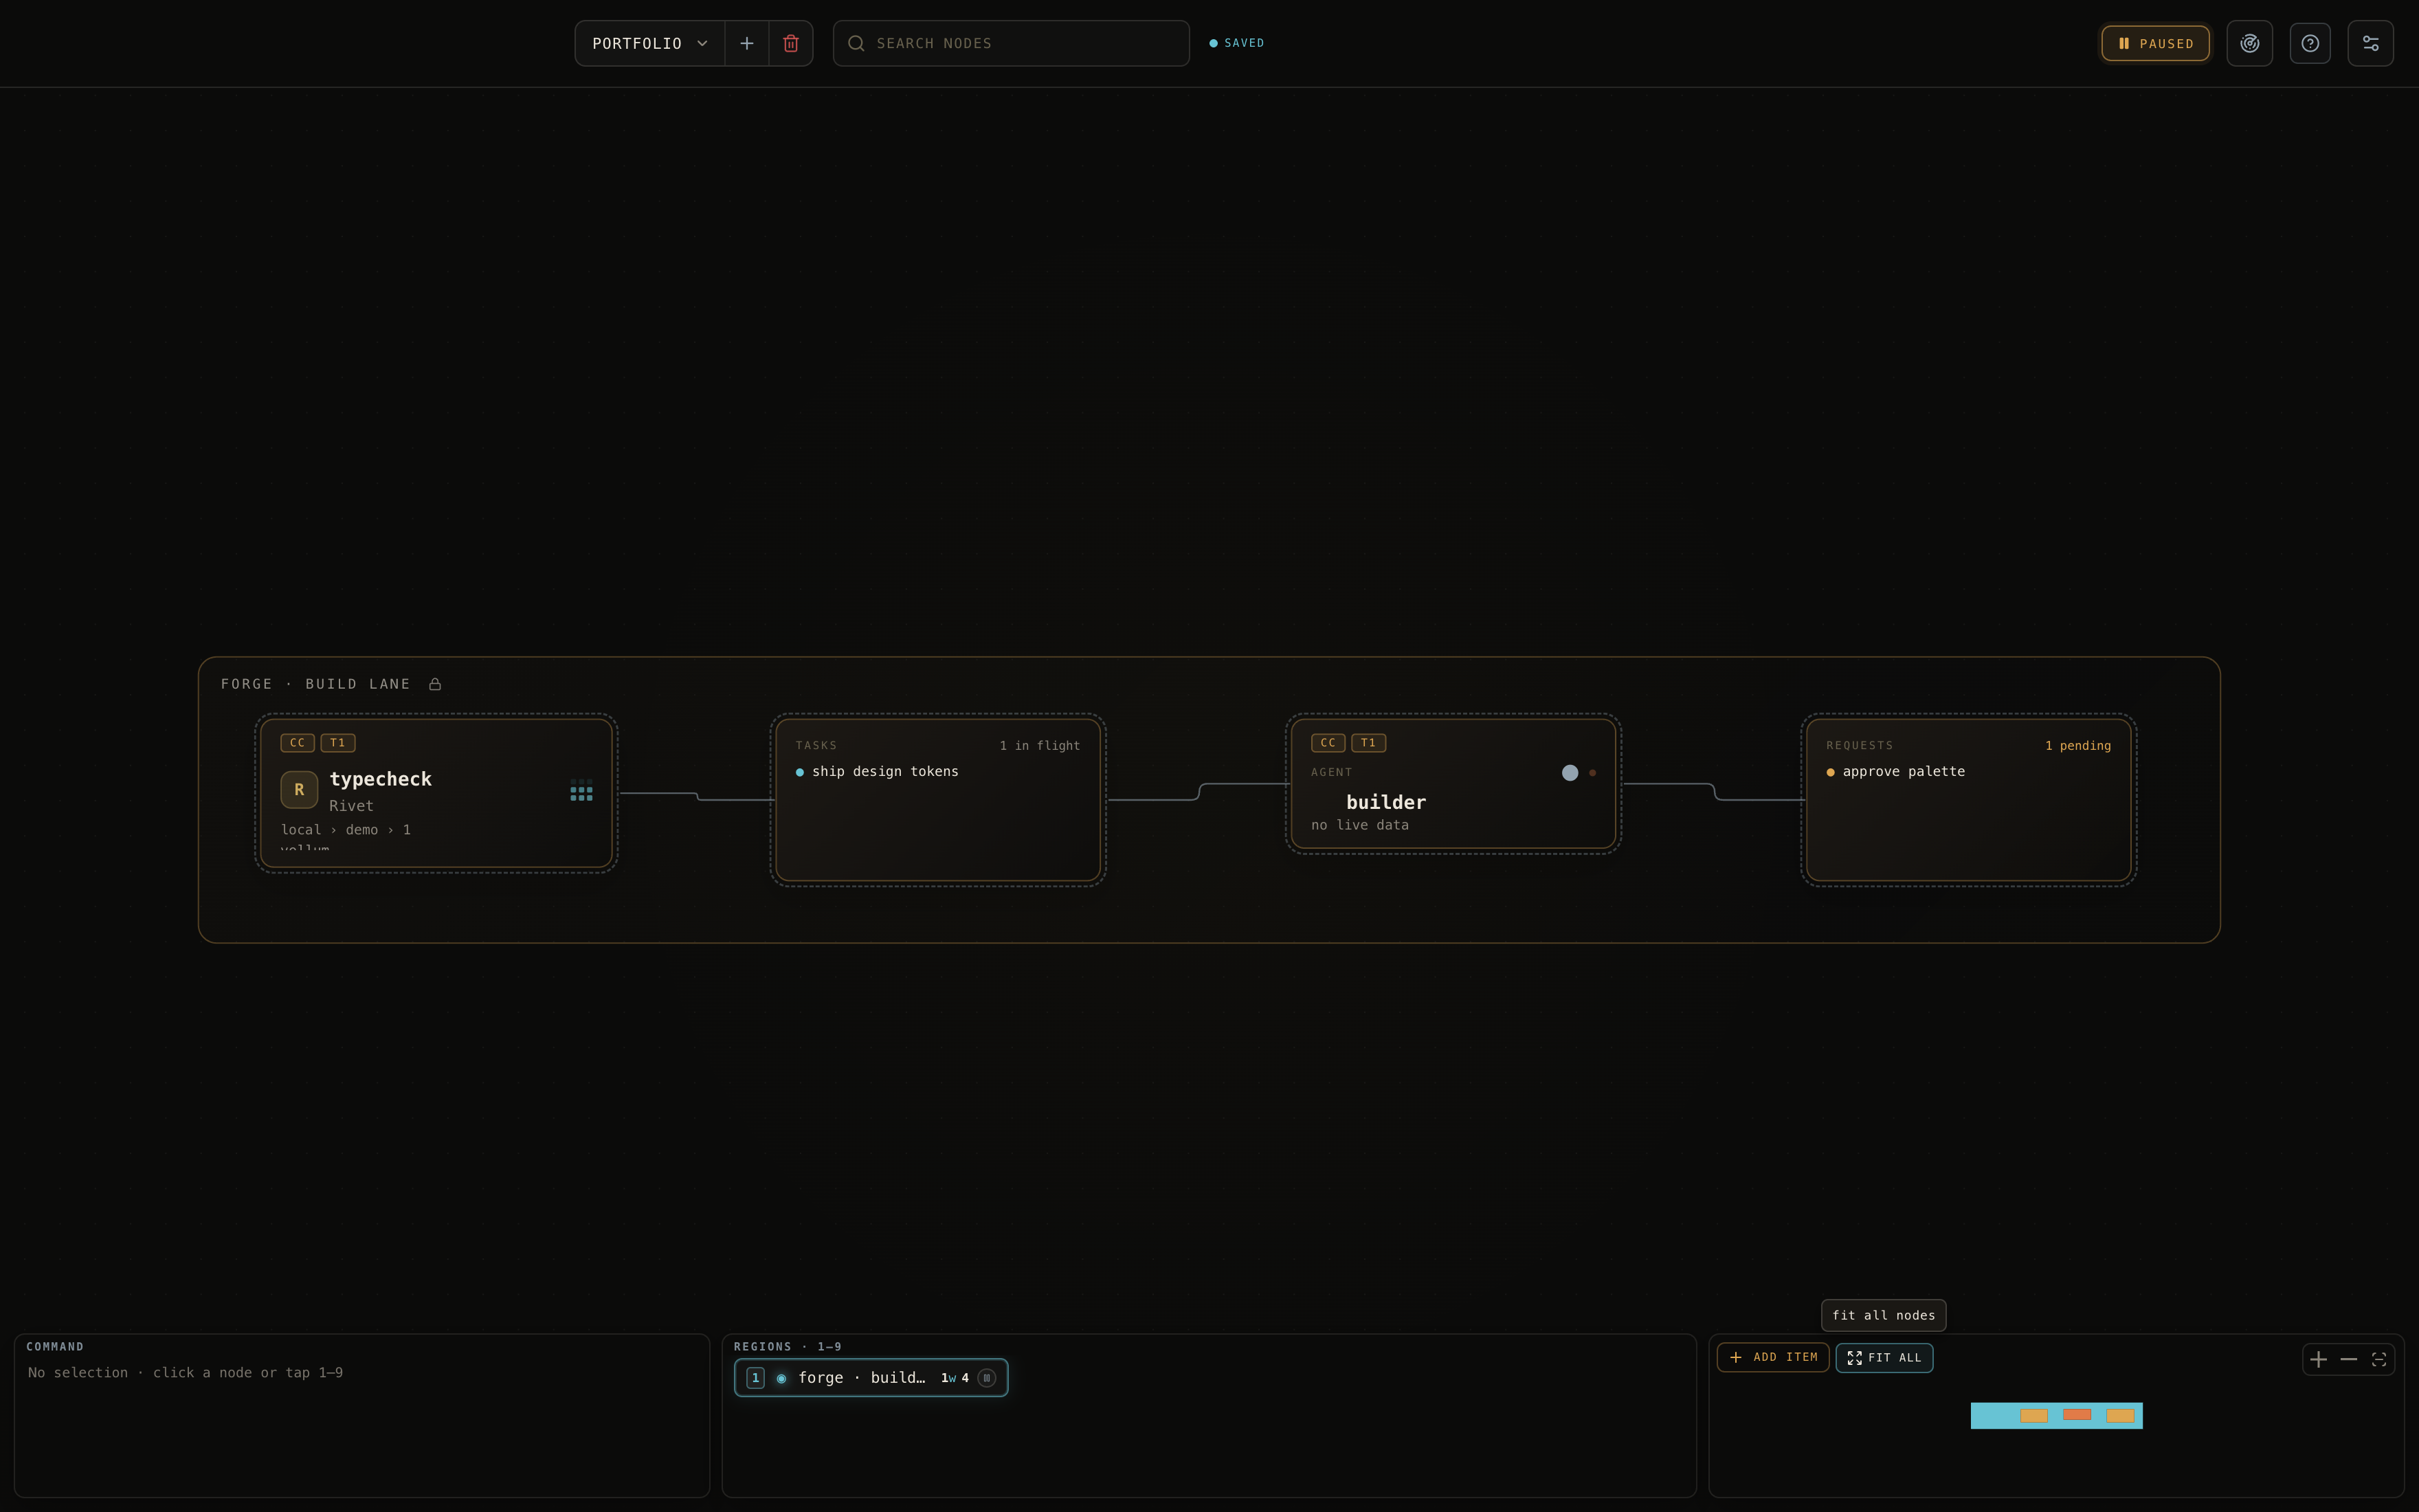Select the forge · build region chip
This screenshot has width=2419, height=1512.
pyautogui.click(x=871, y=1378)
